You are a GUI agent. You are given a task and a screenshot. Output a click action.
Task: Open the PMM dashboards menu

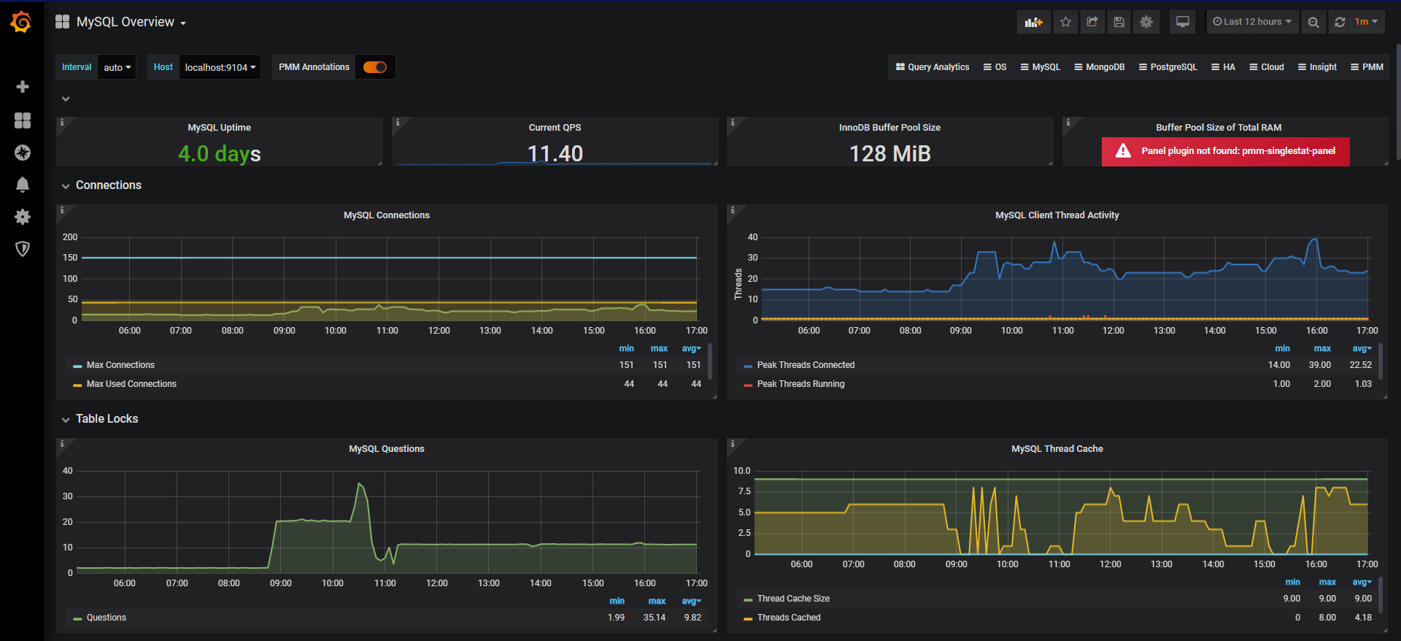point(1367,67)
